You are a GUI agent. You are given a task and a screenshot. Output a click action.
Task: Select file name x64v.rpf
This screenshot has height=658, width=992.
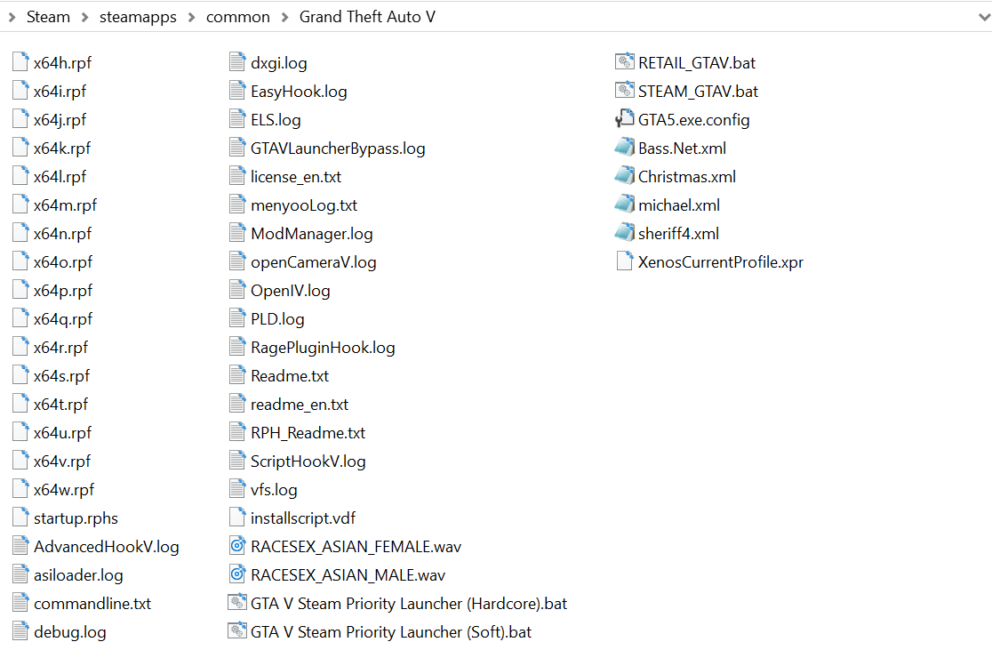62,461
